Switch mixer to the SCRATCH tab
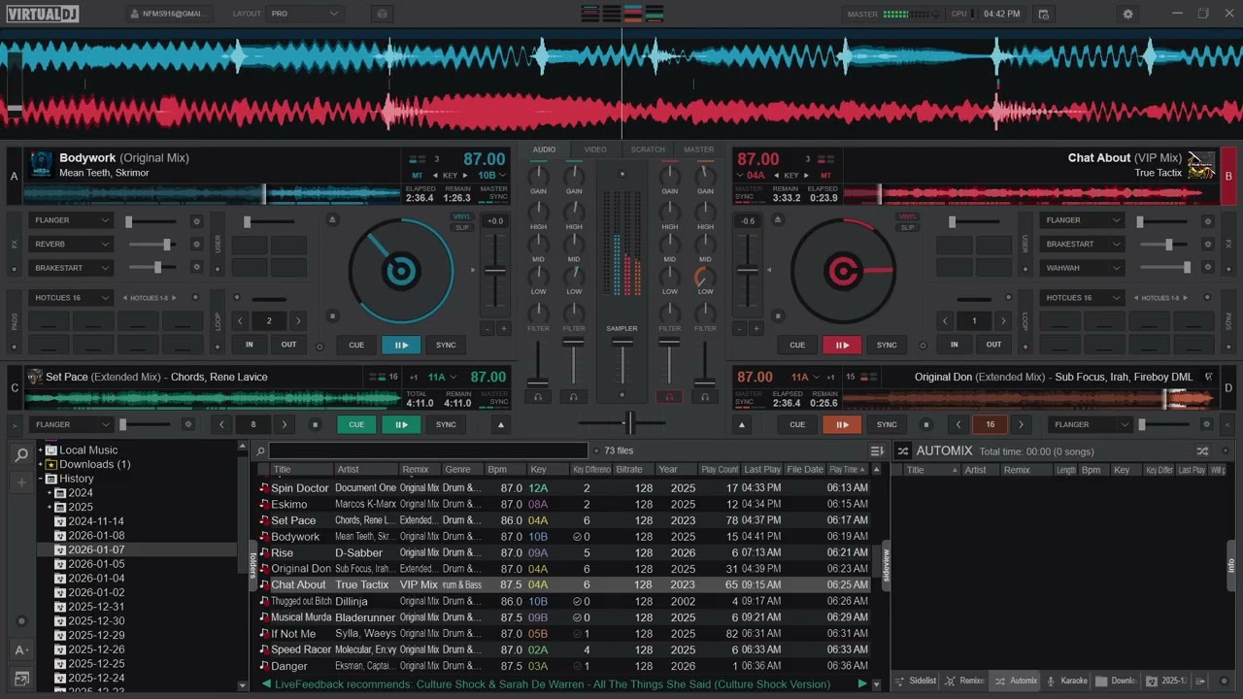This screenshot has height=699, width=1243. click(x=648, y=150)
